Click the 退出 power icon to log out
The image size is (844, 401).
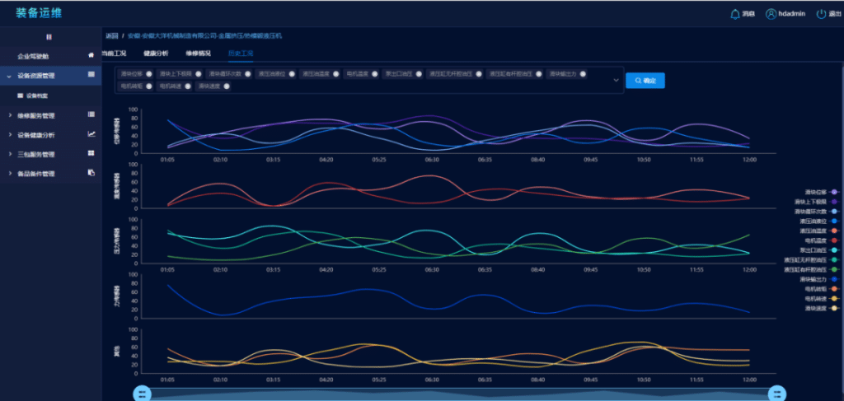coord(821,14)
